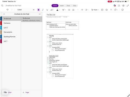Uncheck the Submit Maps item under Wednesday

tap(48, 57)
